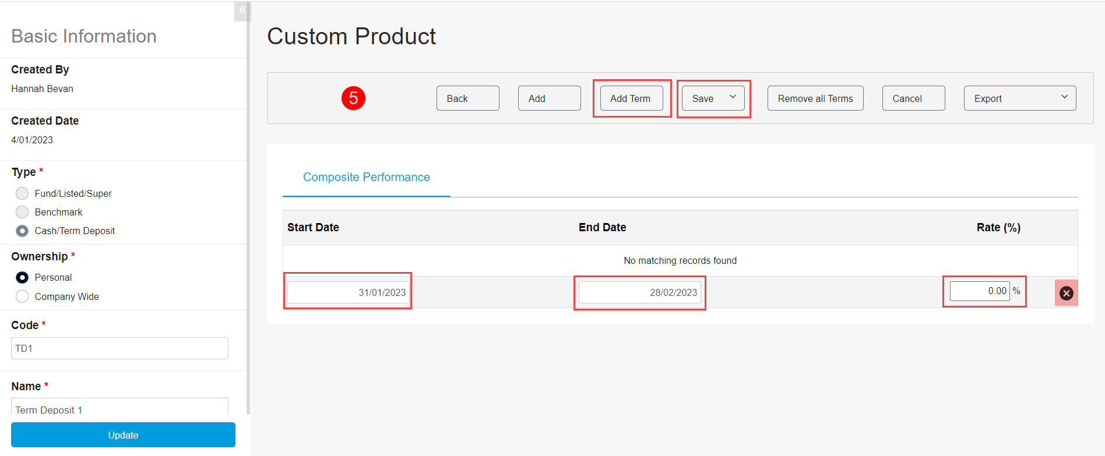Click the No matching records found message
Viewport: 1105px width, 456px height.
click(680, 260)
